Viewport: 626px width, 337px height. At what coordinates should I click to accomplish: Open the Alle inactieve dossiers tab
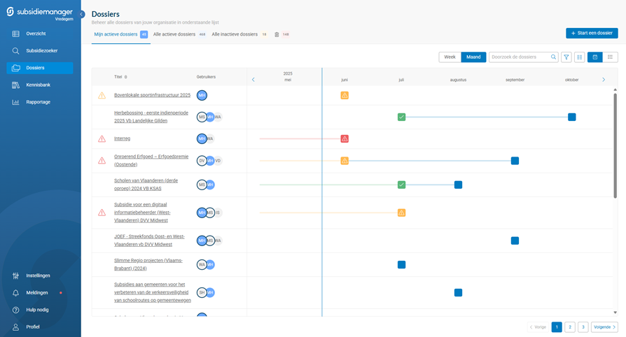[x=235, y=34]
